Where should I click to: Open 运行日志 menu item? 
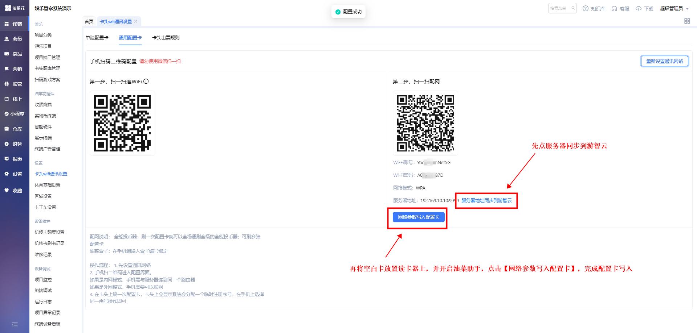click(x=43, y=302)
